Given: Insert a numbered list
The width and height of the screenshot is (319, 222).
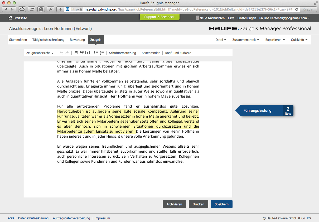Looking at the screenshot, I should [102, 53].
